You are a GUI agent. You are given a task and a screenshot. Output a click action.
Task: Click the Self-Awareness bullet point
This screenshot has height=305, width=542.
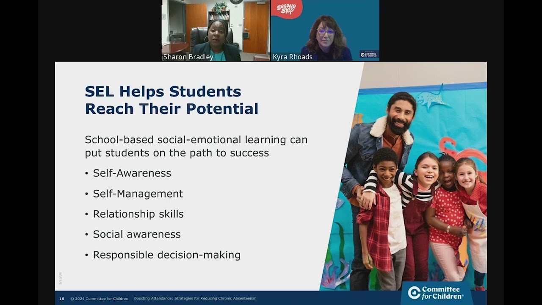click(131, 173)
